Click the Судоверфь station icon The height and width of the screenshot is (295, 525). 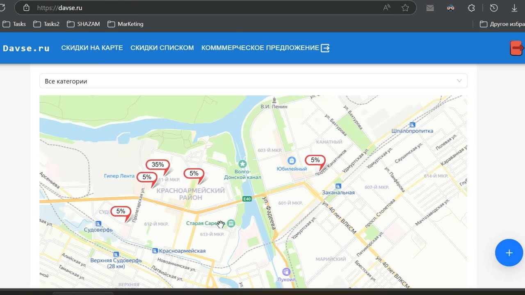(98, 224)
